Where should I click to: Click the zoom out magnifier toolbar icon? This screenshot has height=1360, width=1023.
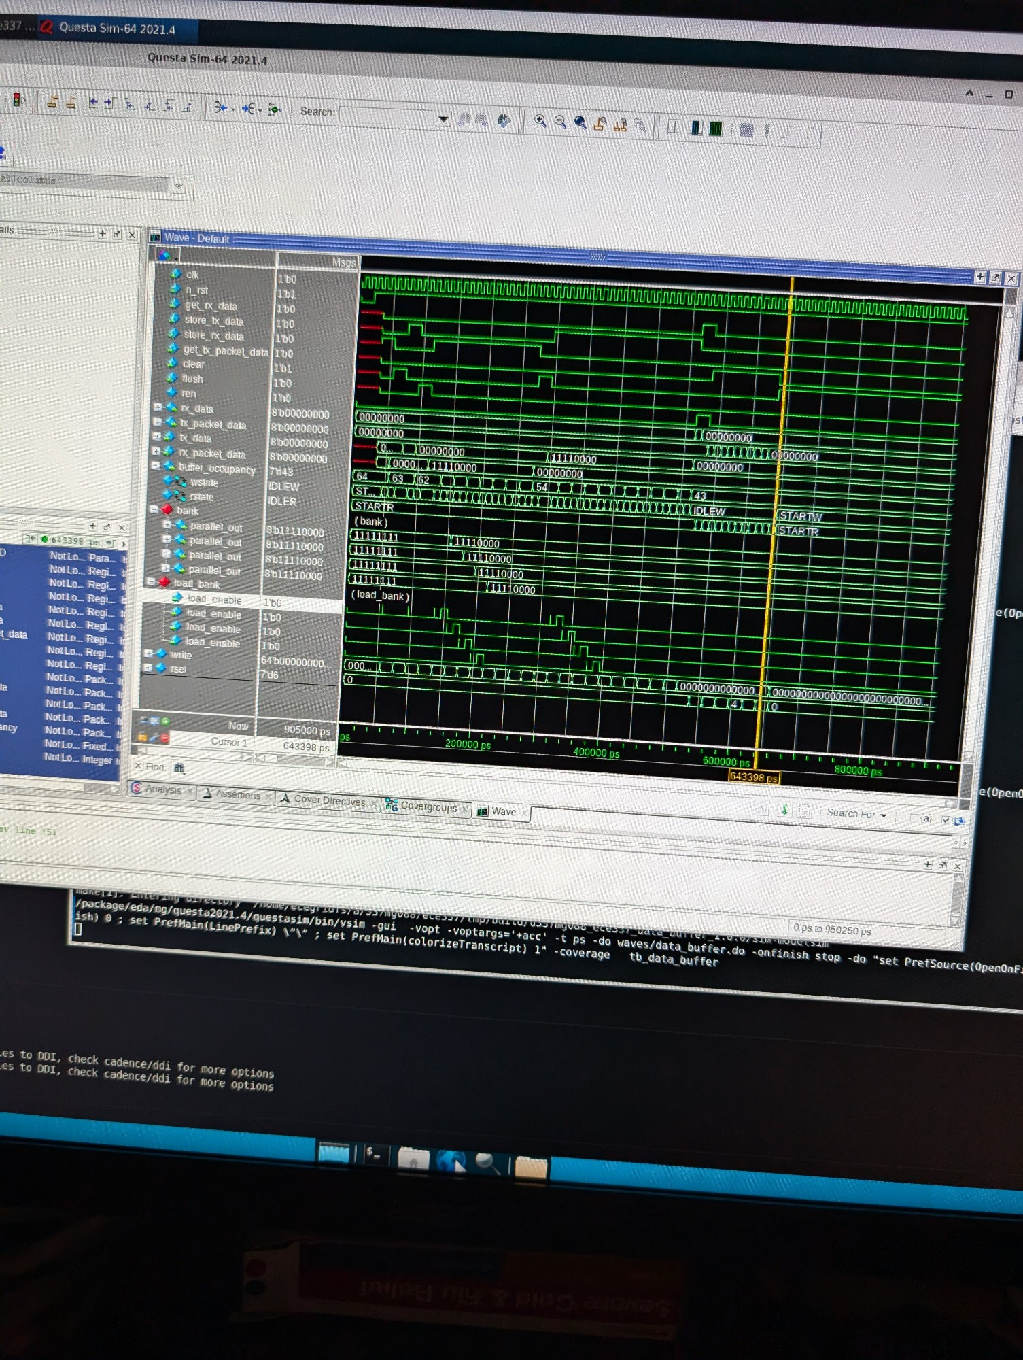[560, 122]
